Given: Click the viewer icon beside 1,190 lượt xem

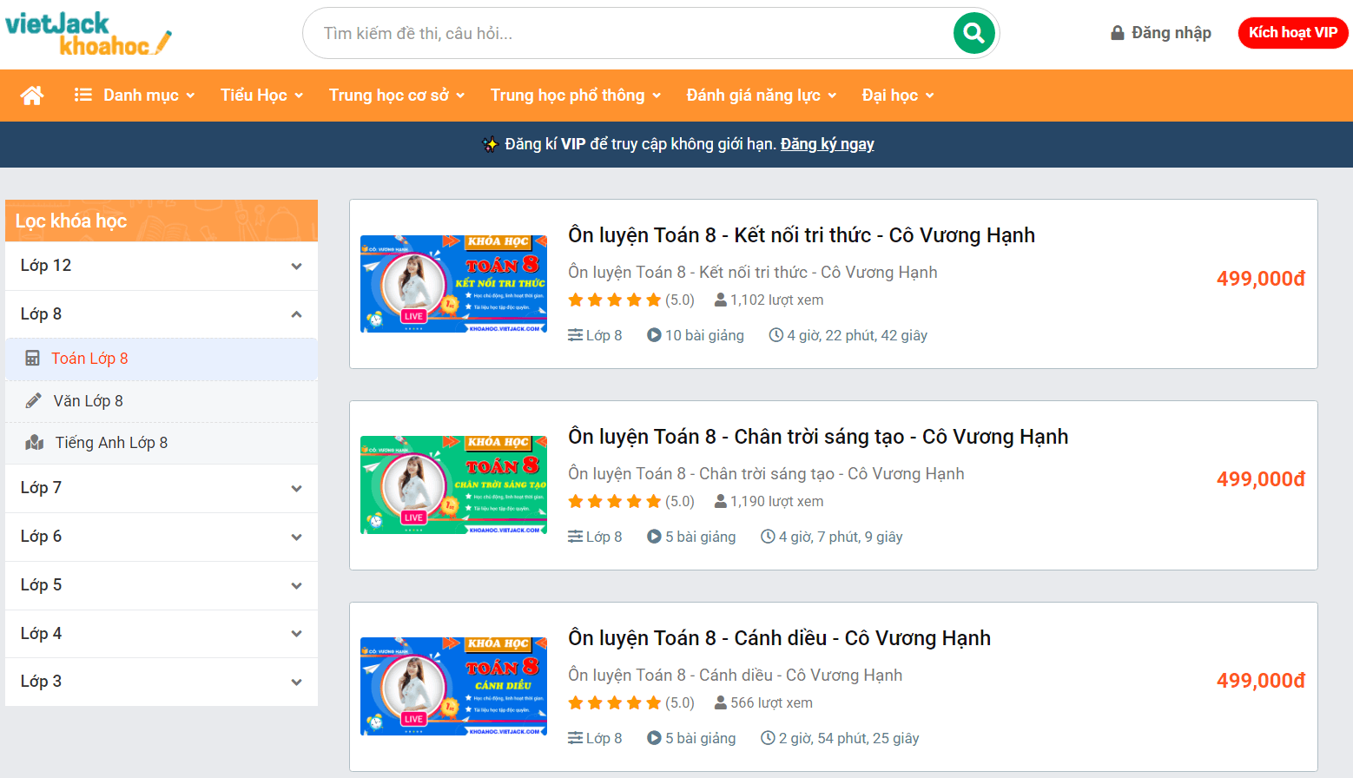Looking at the screenshot, I should 721,501.
